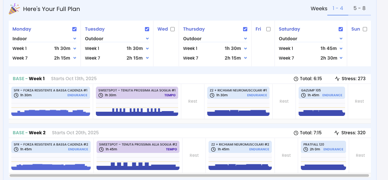
Task: Open Thursday's Week 1 duration dropdown
Action: (245, 49)
